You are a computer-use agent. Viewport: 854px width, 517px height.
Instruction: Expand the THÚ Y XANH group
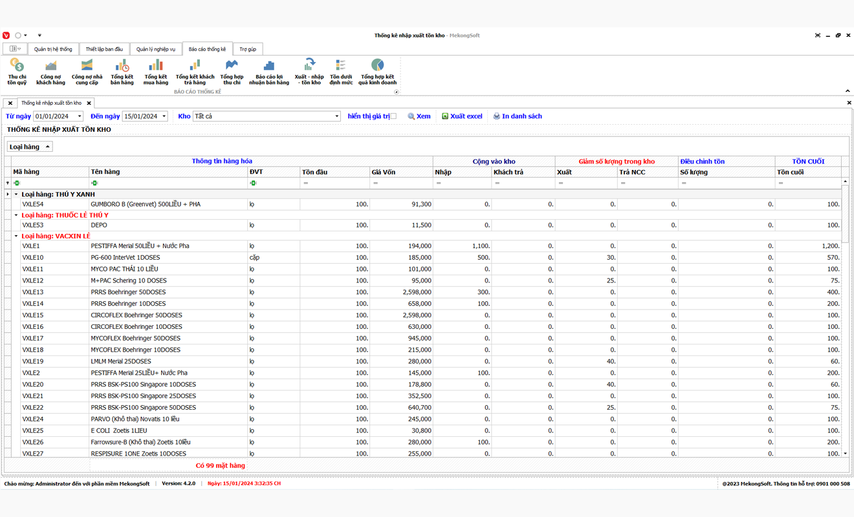pos(16,195)
